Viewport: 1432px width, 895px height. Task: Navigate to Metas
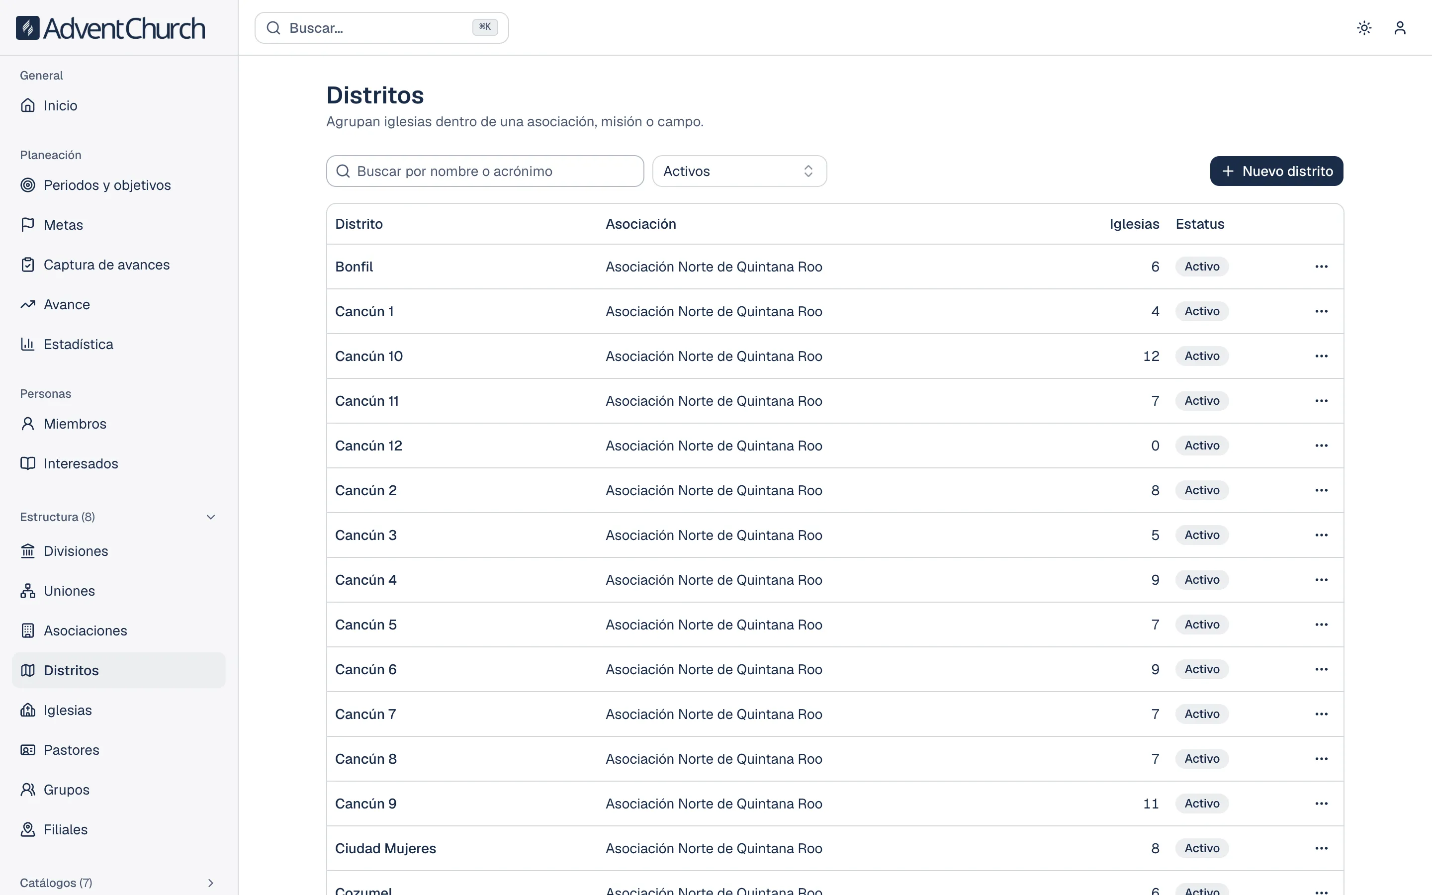118,225
